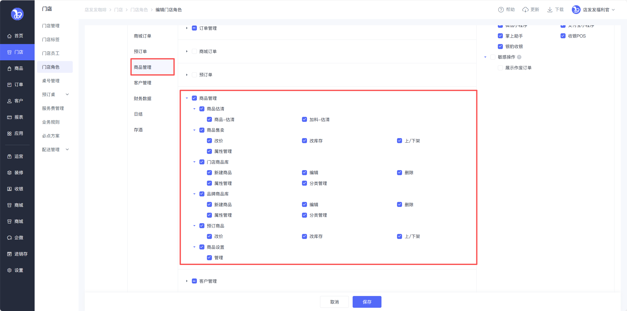Click the home icon in sidebar
Screen dimensions: 627x311
click(9, 36)
